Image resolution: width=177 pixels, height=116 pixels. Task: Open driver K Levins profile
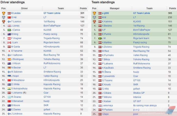tap(16, 13)
